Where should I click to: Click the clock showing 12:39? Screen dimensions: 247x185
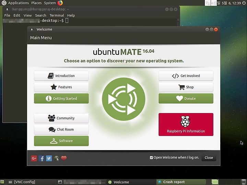coord(229,3)
